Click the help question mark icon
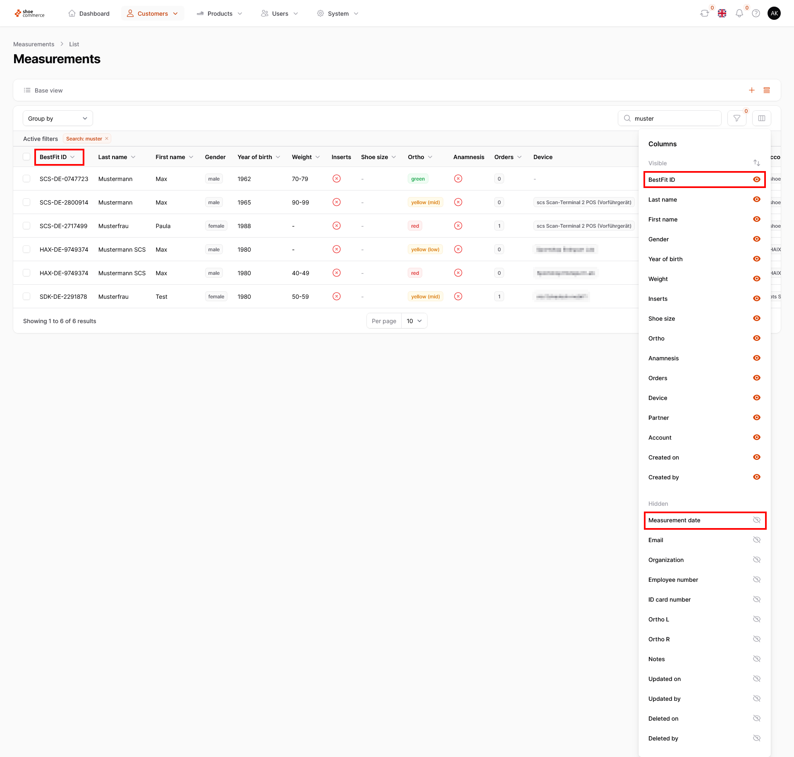 coord(756,14)
